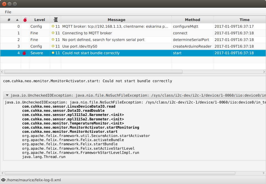Click the MonitorActivator.startMonitoring stack frame
This screenshot has height=184, width=266.
coord(81,127)
